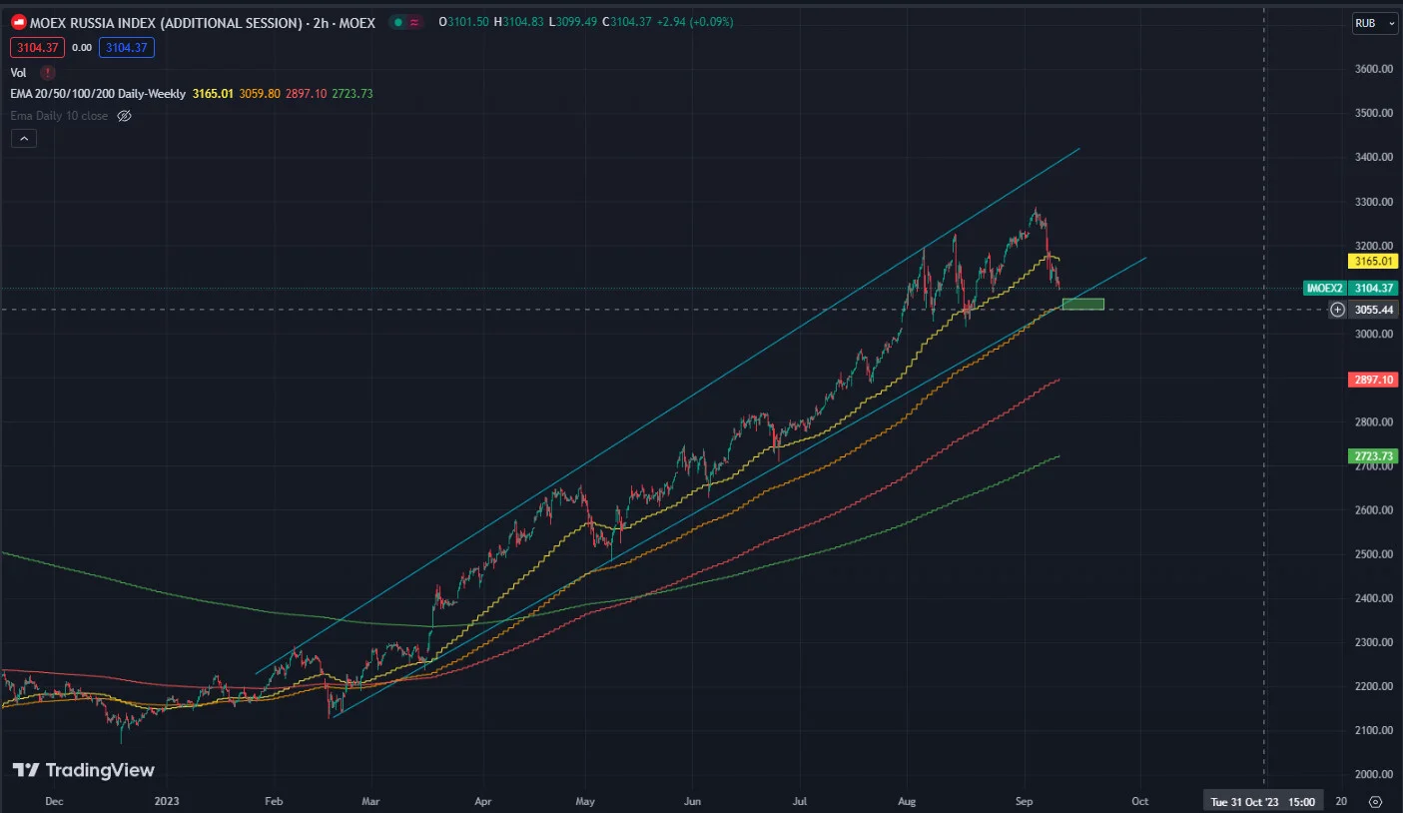This screenshot has height=813, width=1403.
Task: Click the pink approximate-data indicator icon
Action: pyautogui.click(x=413, y=22)
